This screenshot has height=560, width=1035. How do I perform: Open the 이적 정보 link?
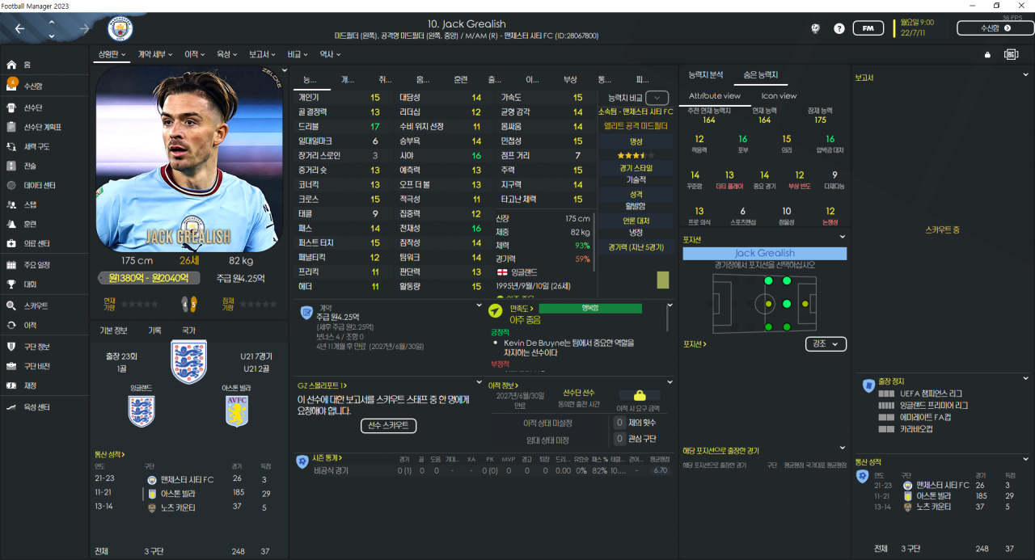click(x=504, y=385)
